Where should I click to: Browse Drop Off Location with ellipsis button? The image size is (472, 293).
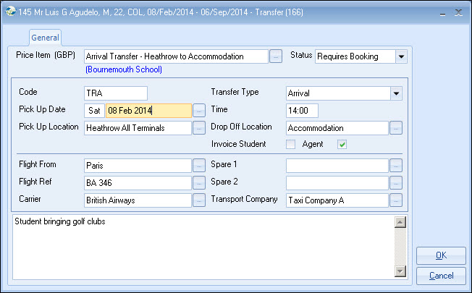click(395, 128)
